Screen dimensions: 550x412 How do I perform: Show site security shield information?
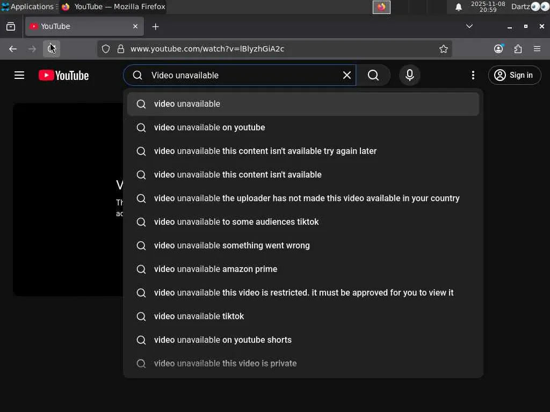[x=106, y=49]
